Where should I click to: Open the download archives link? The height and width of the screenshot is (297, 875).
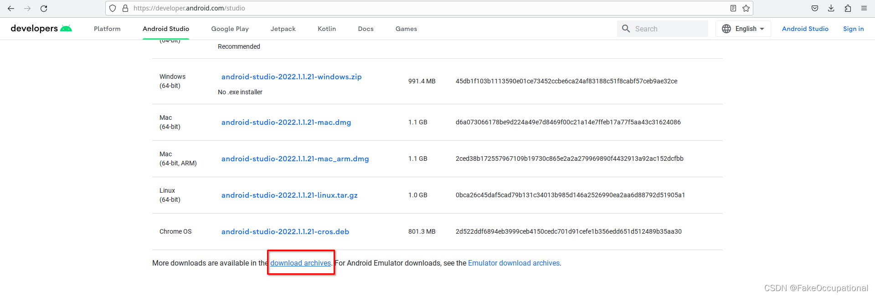coord(301,263)
